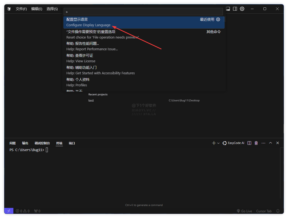Image resolution: width=288 pixels, height=218 pixels.
Task: Click the Go Live status bar button
Action: pos(244,211)
